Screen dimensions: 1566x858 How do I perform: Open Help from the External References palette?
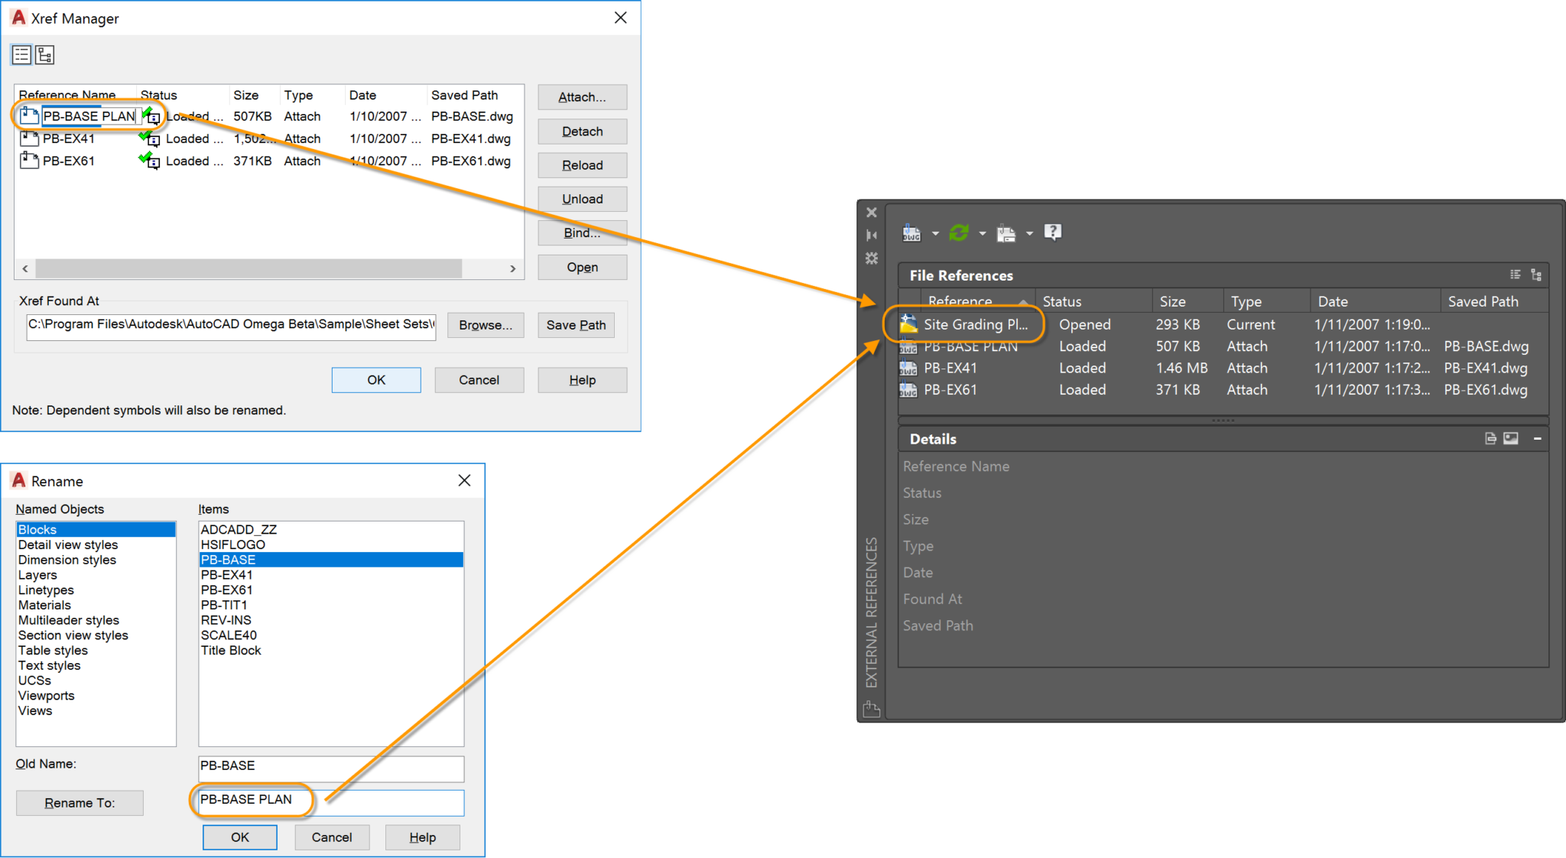pyautogui.click(x=1053, y=233)
